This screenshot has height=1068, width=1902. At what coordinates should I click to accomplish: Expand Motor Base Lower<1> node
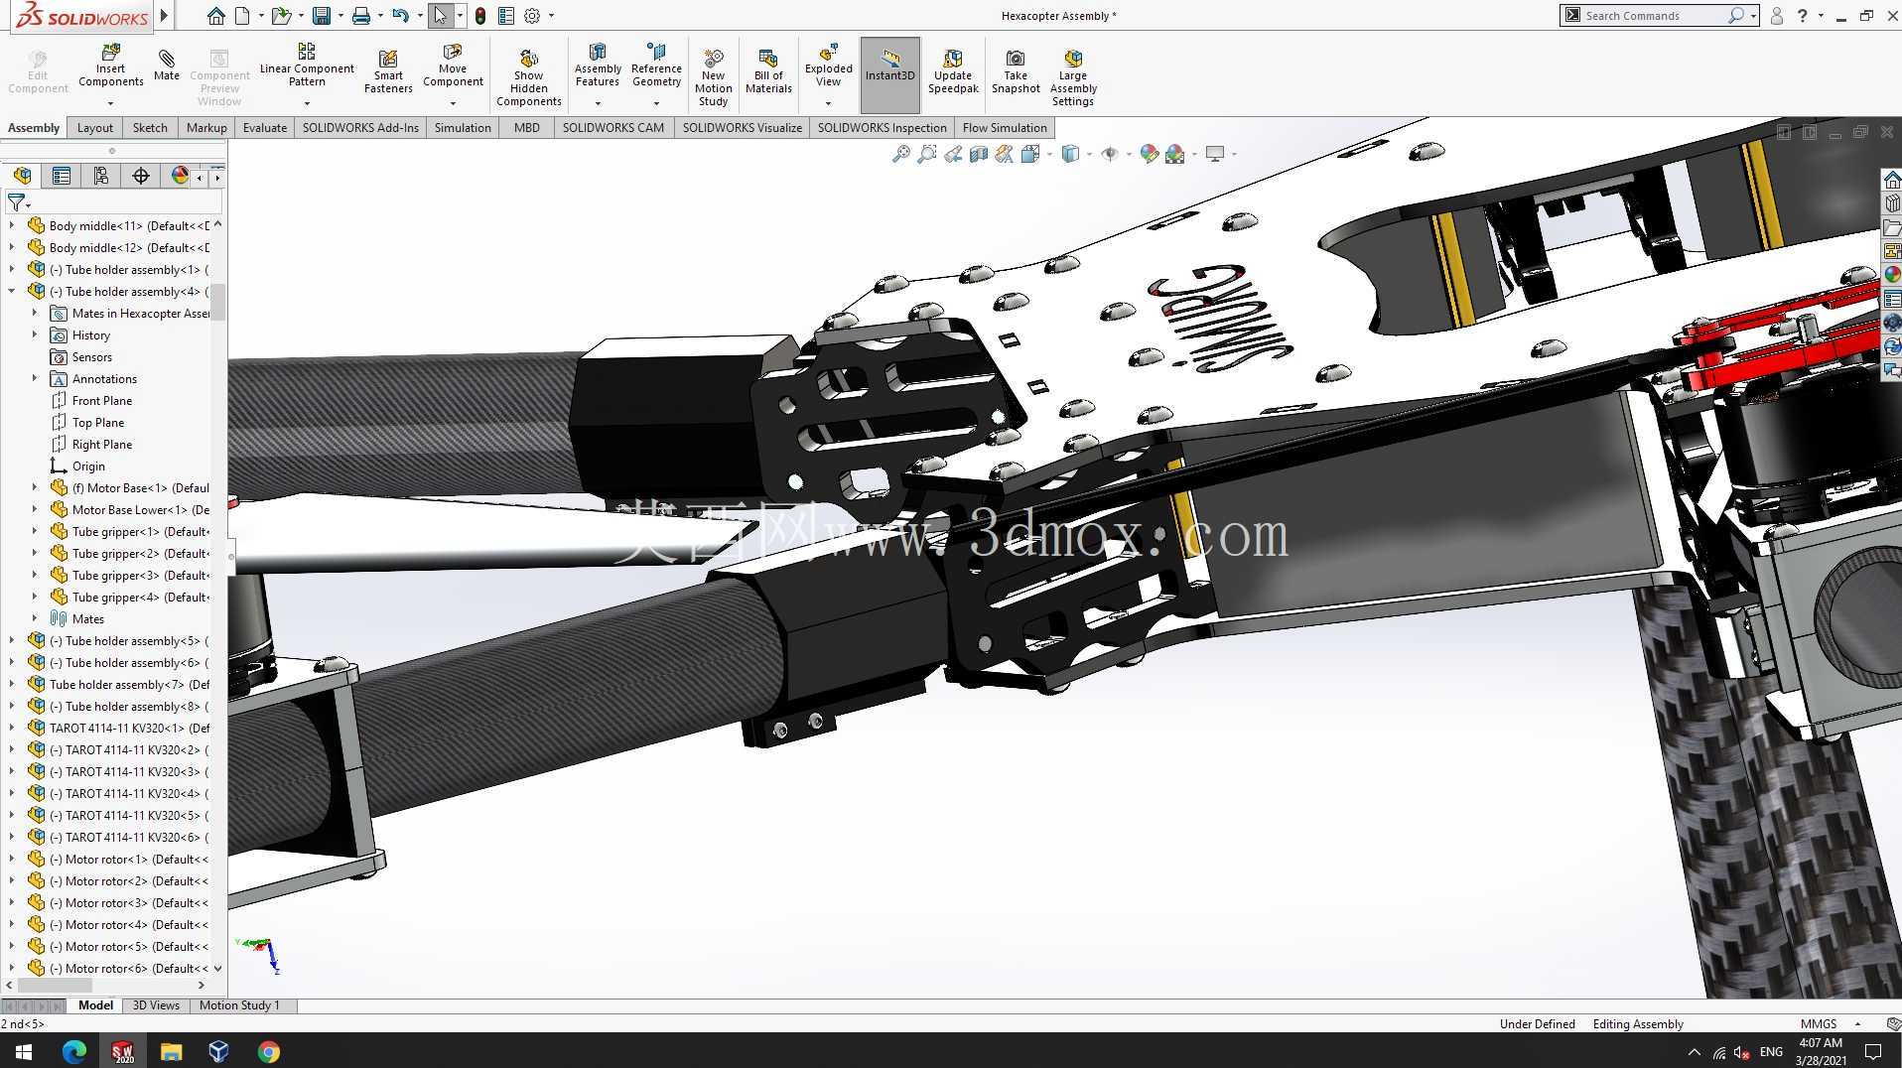point(35,509)
